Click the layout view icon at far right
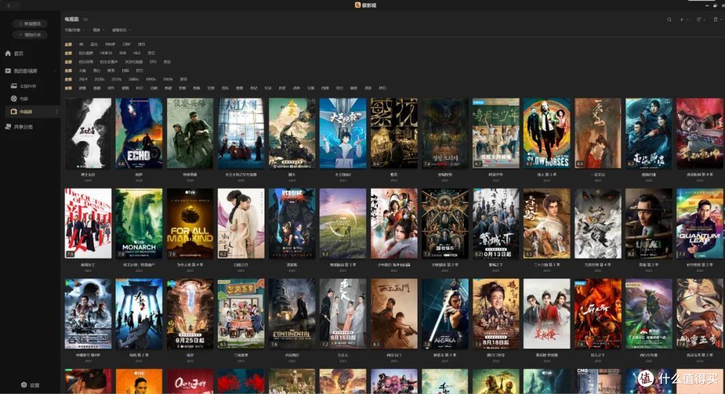725x394 pixels. click(716, 19)
